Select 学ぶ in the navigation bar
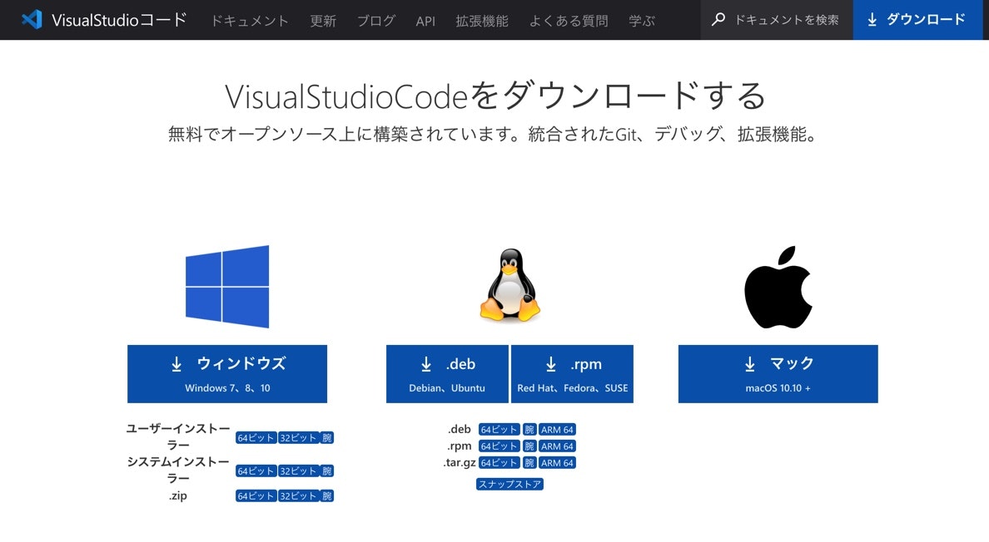989x542 pixels. pyautogui.click(x=642, y=21)
